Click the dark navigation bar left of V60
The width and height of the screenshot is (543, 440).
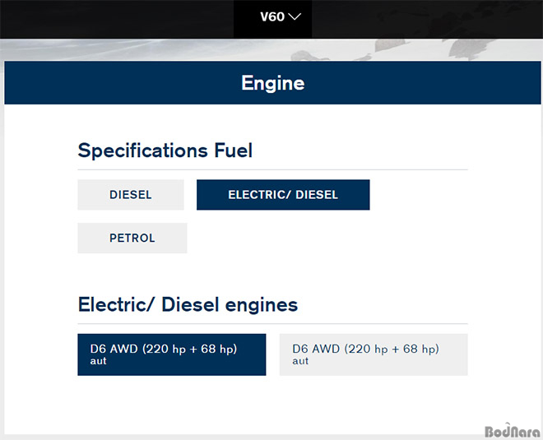(x=117, y=19)
